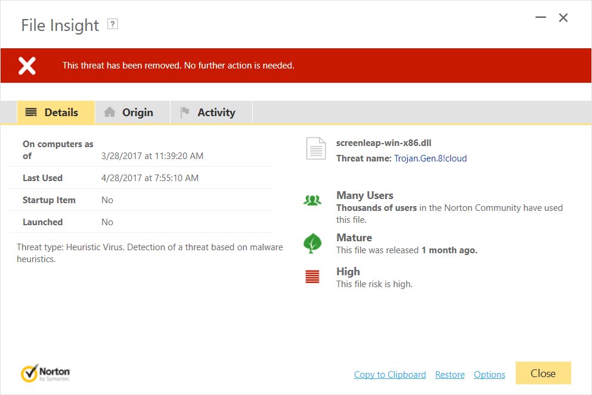Click Copy to Clipboard link
The width and height of the screenshot is (592, 395).
pyautogui.click(x=390, y=375)
